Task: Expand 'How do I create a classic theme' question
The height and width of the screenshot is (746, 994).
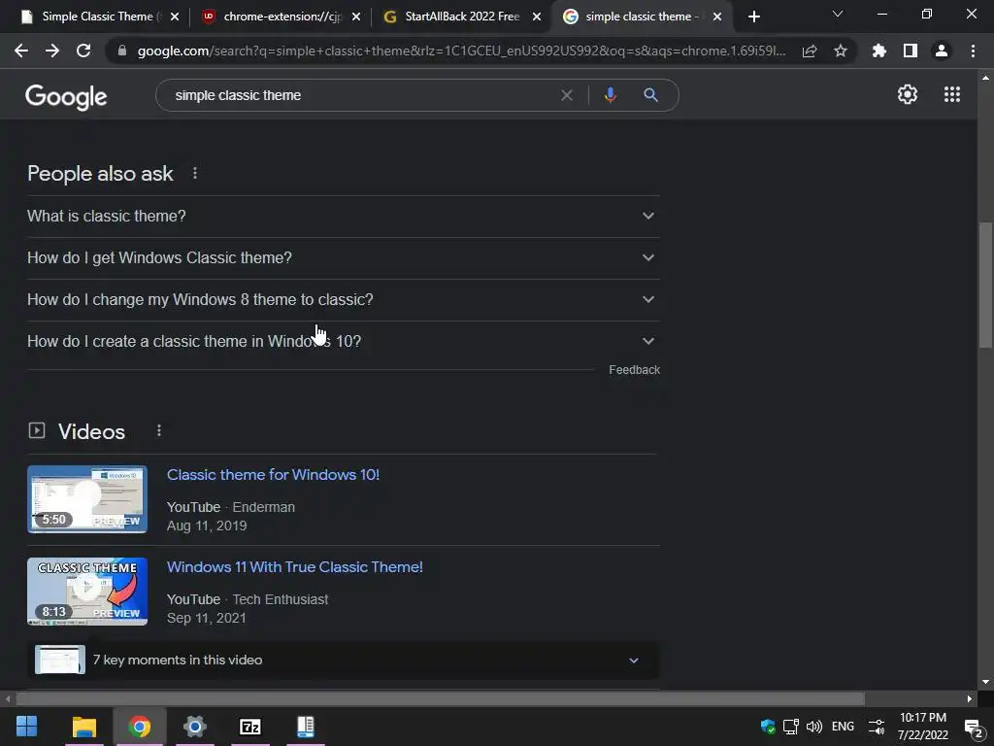Action: [343, 341]
